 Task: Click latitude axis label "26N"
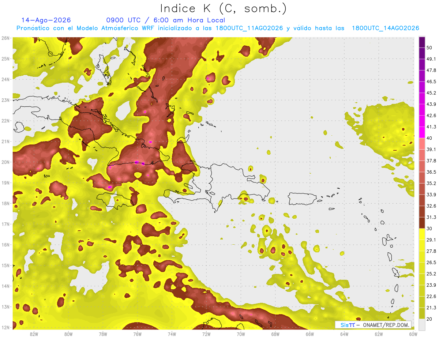tap(5, 38)
